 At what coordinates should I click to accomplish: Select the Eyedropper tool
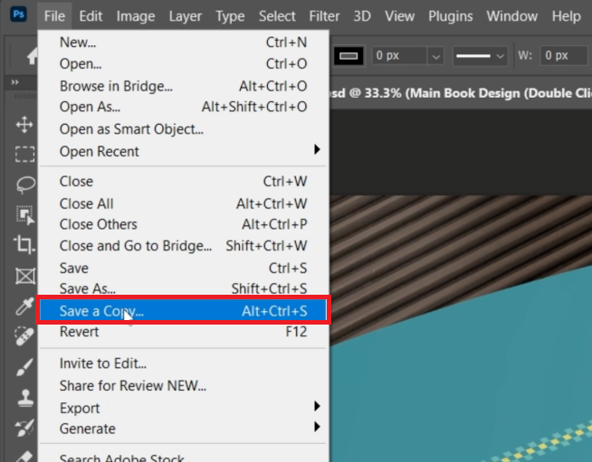(x=24, y=306)
